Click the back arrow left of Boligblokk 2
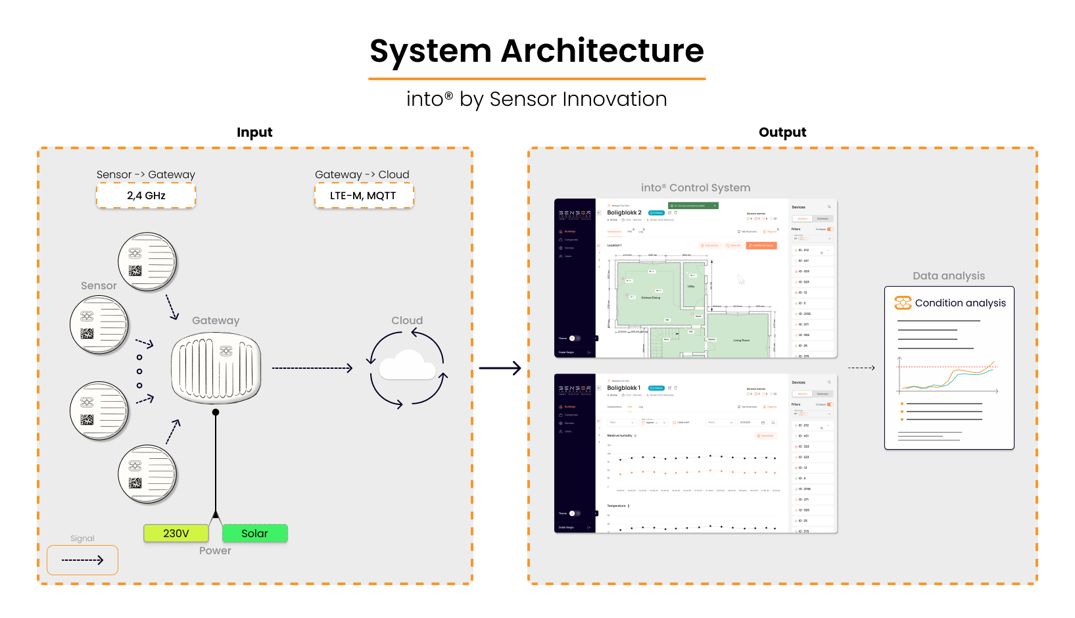 coord(598,212)
